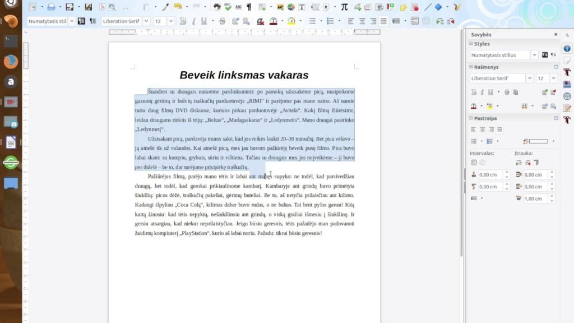Collapse the Rašmenys section in sidebar
This screenshot has height=323, width=574.
[471, 67]
